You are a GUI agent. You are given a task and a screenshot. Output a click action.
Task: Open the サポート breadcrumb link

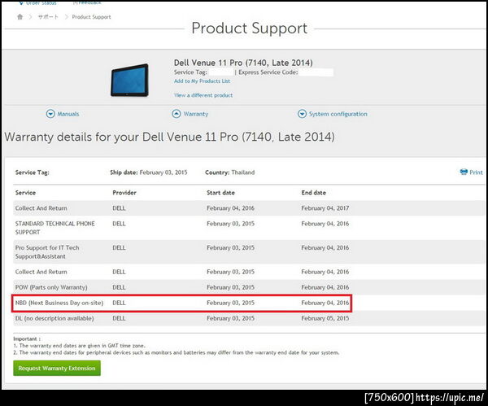[48, 17]
